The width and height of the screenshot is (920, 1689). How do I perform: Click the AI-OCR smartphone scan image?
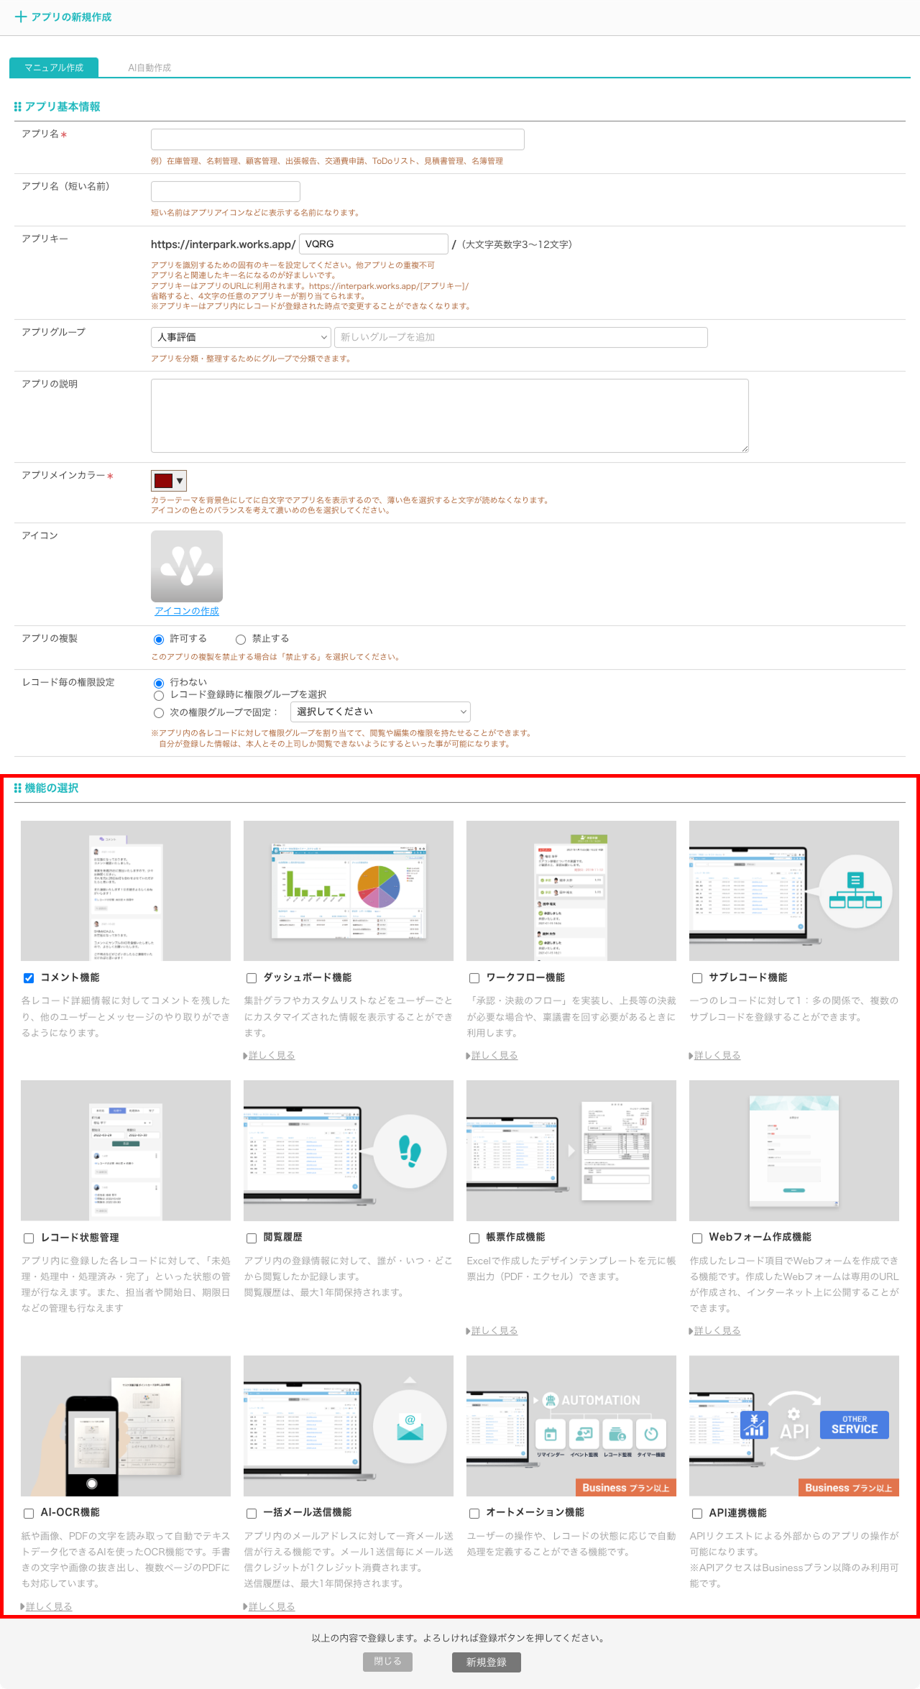pos(126,1425)
